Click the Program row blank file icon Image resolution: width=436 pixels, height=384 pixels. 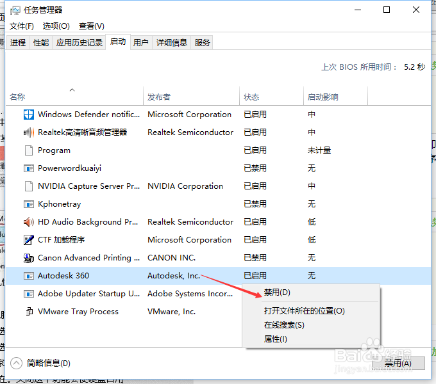29,150
